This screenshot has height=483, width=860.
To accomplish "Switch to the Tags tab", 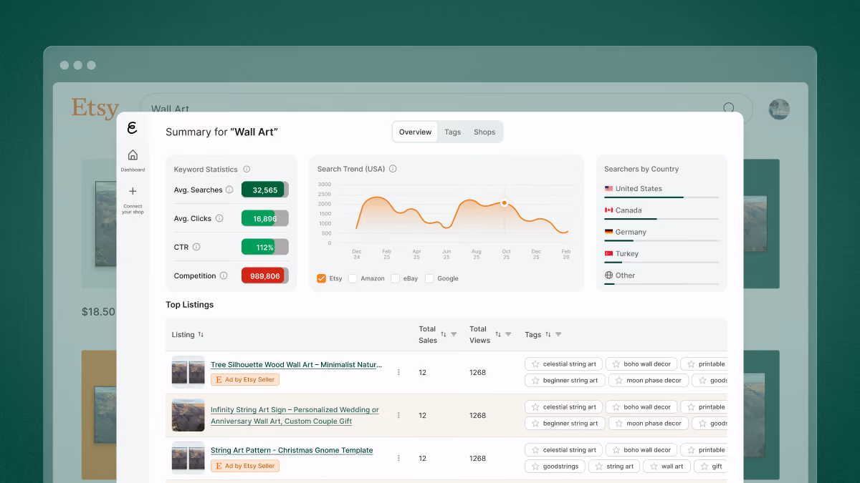I will [x=453, y=132].
